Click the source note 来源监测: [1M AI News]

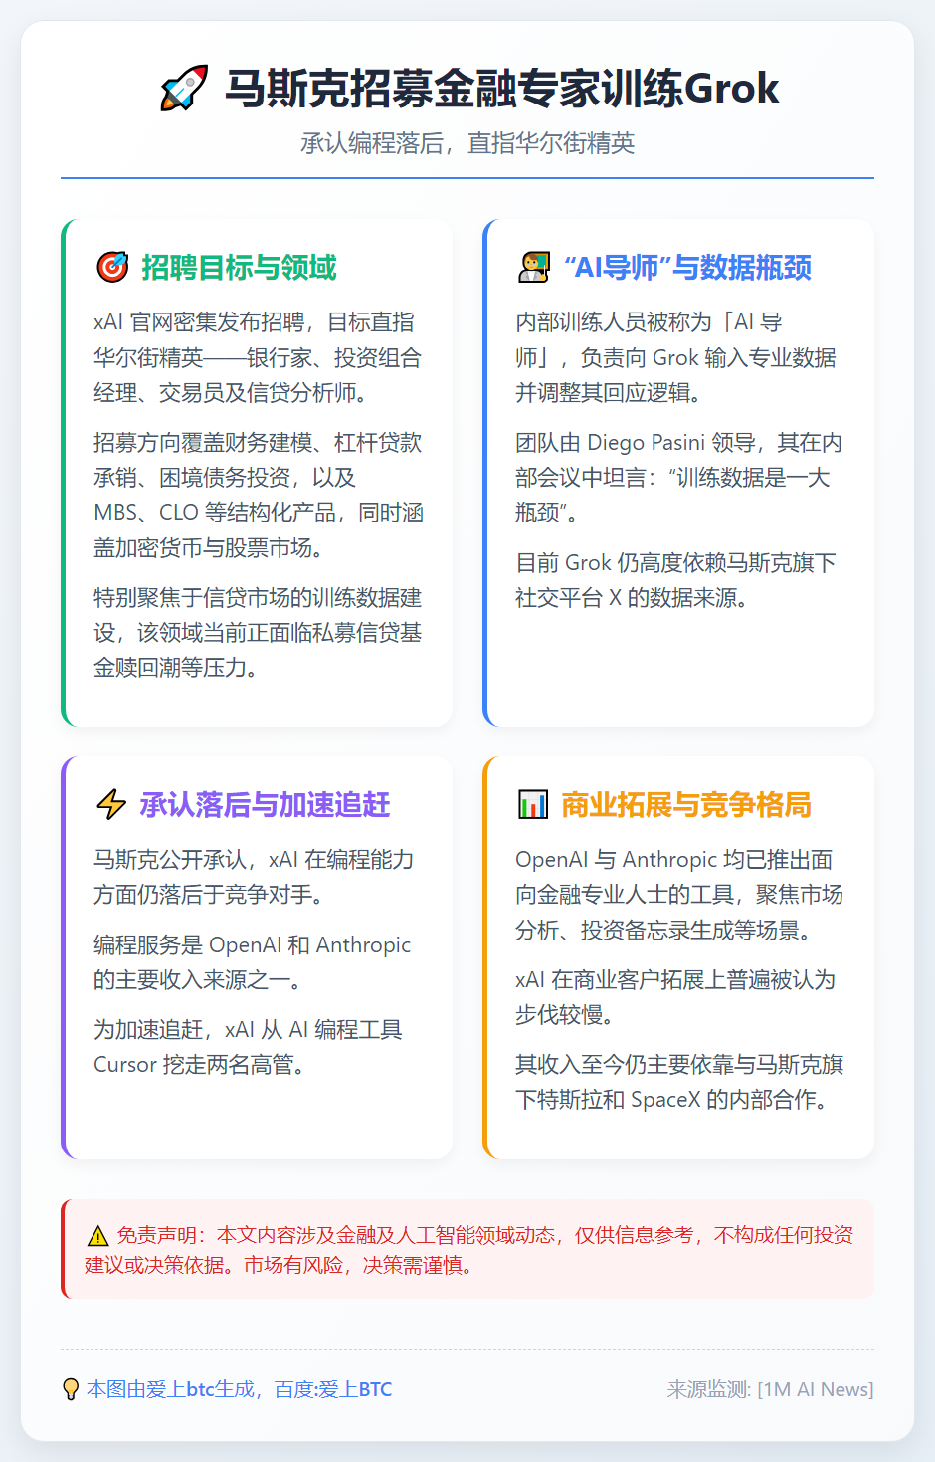(x=770, y=1389)
